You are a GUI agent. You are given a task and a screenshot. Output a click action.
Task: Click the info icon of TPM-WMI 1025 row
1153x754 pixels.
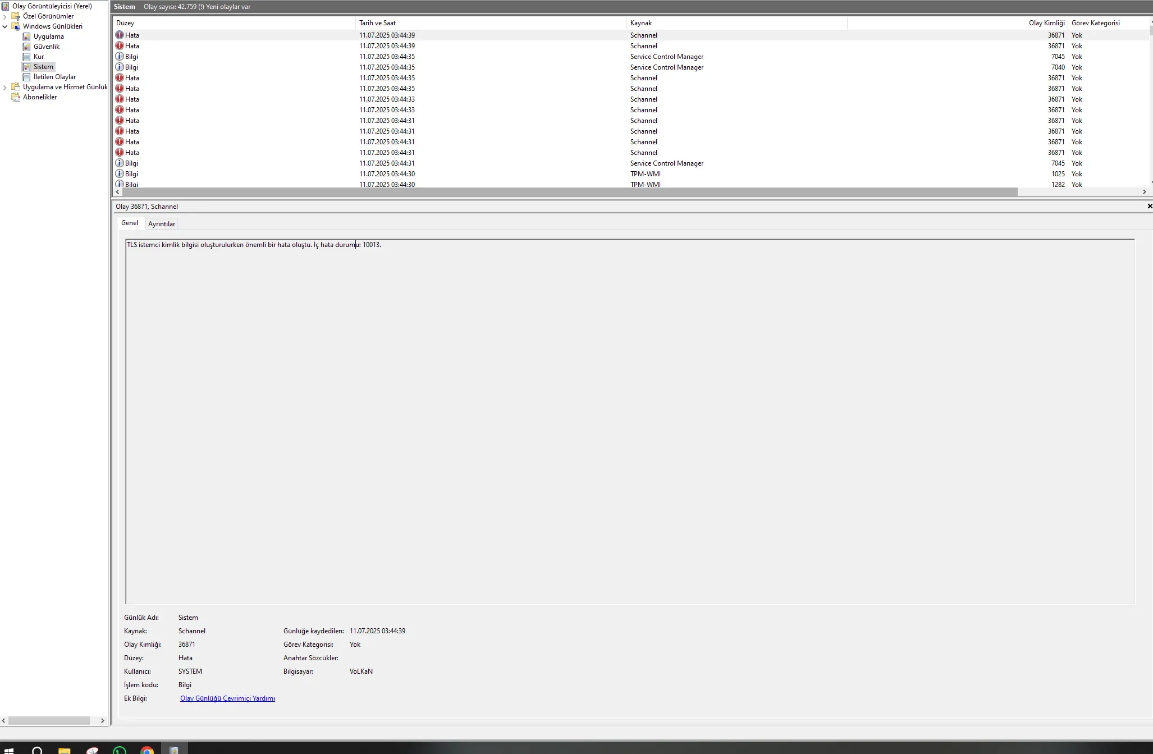click(119, 174)
